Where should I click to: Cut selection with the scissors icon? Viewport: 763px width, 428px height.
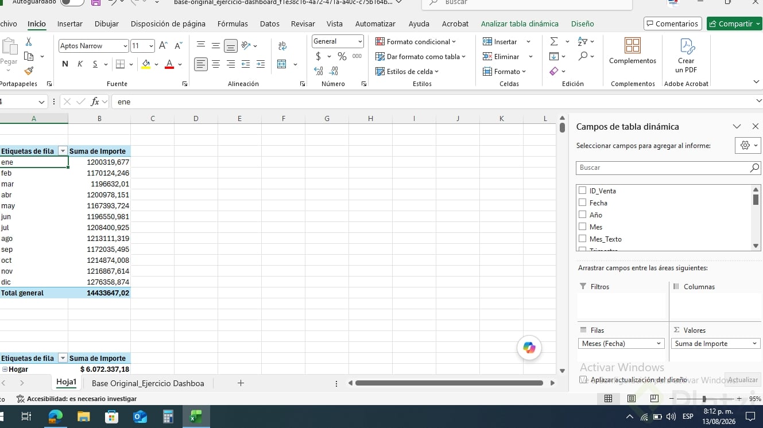29,42
